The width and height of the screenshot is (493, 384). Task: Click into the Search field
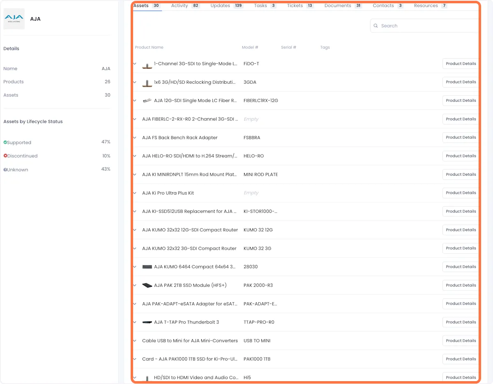pos(425,26)
